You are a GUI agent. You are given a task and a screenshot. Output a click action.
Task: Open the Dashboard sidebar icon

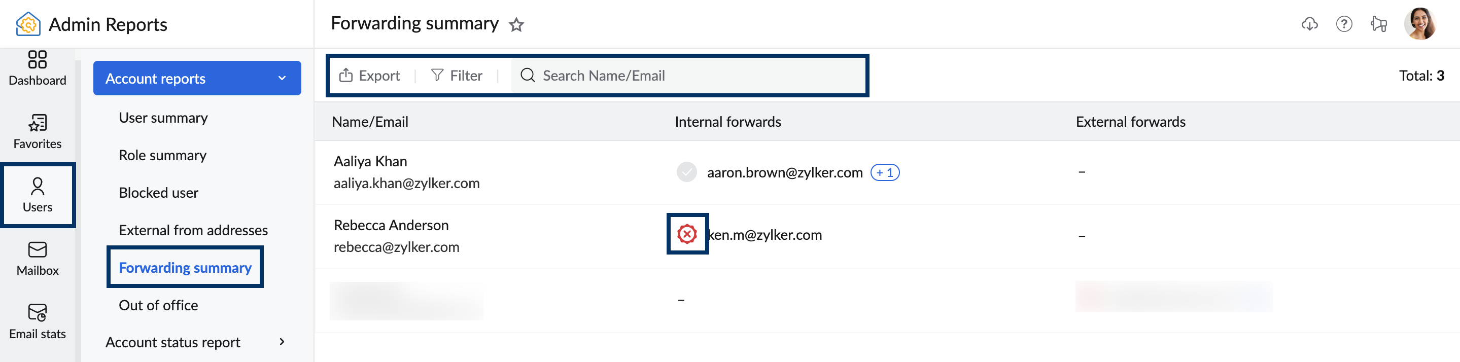point(38,68)
